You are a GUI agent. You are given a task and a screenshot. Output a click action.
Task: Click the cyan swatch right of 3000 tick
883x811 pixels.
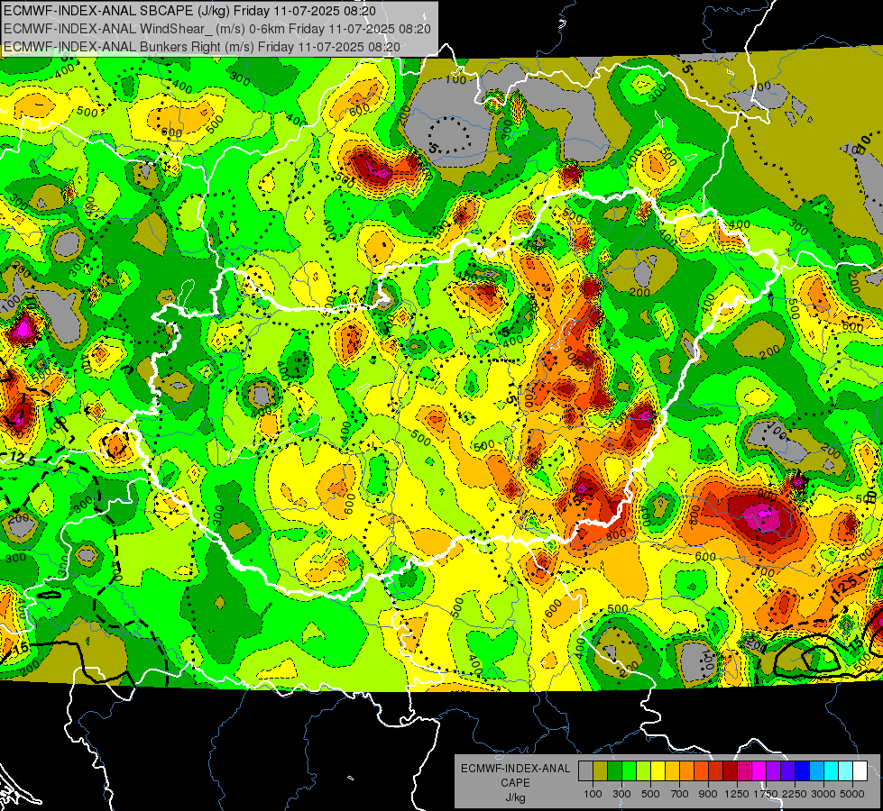coord(832,771)
